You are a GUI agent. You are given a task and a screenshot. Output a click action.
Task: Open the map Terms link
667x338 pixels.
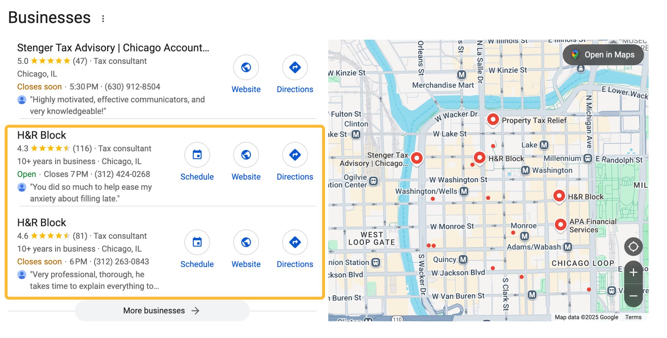(633, 317)
